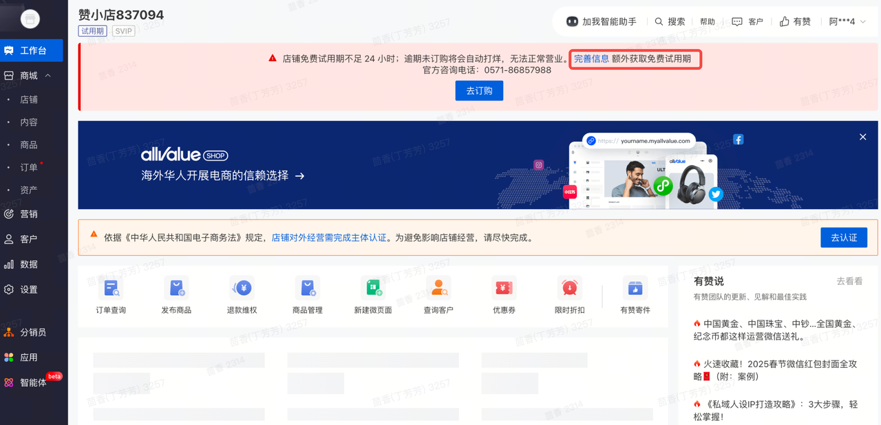Open the 查询客户 customer lookup icon
Screen dimensions: 881x425
click(x=438, y=288)
